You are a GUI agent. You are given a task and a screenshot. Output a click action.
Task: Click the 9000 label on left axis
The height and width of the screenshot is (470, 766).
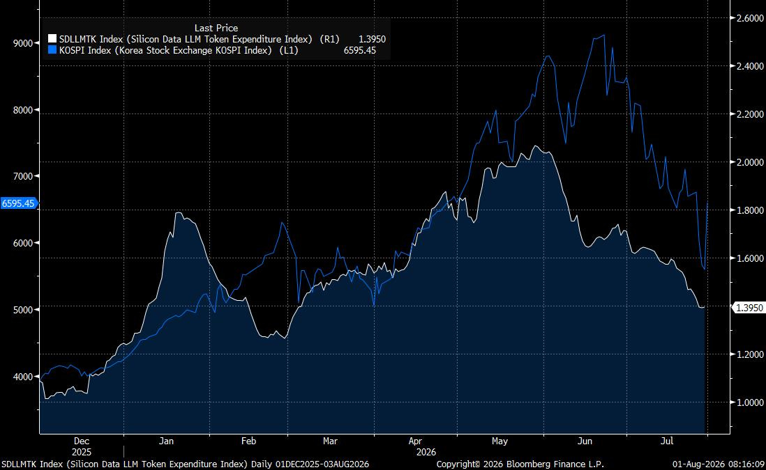click(23, 43)
